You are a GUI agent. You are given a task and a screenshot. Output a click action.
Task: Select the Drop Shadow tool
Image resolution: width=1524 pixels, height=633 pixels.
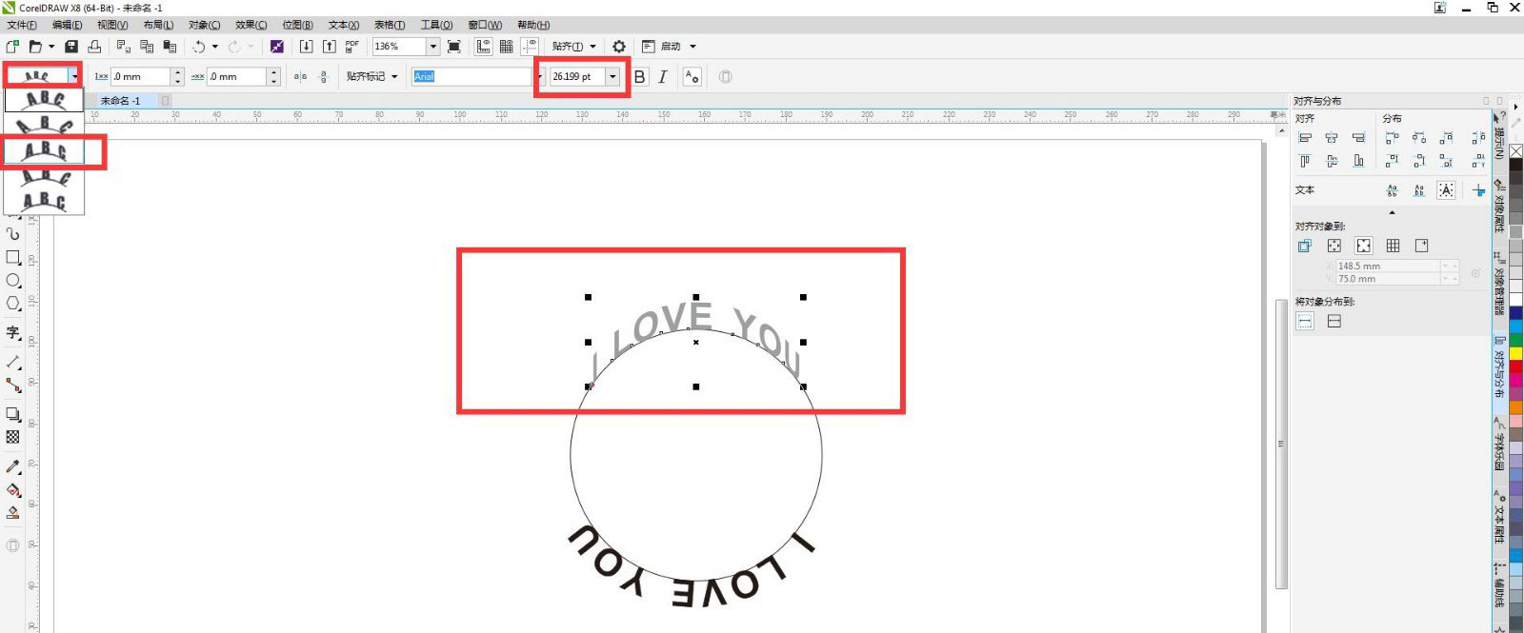pyautogui.click(x=13, y=414)
